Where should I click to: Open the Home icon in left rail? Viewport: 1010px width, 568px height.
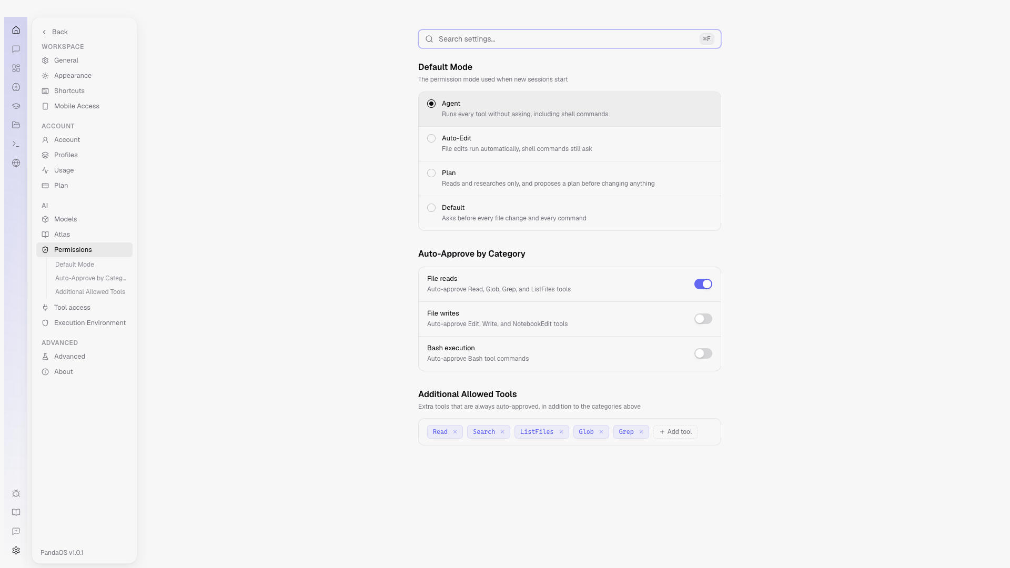[x=16, y=30]
